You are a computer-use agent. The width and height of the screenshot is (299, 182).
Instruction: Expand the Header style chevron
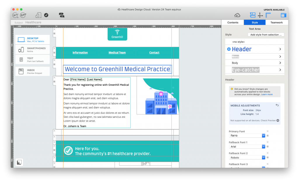pyautogui.click(x=280, y=49)
